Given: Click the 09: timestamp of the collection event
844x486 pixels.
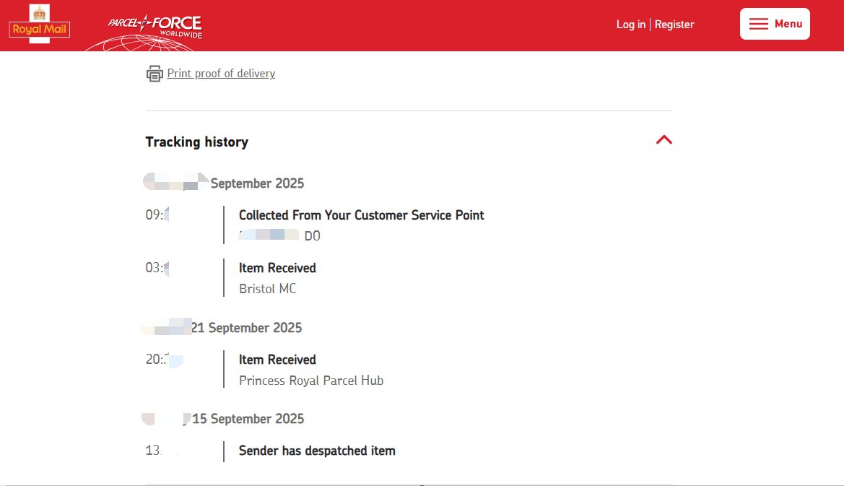Looking at the screenshot, I should [x=155, y=214].
